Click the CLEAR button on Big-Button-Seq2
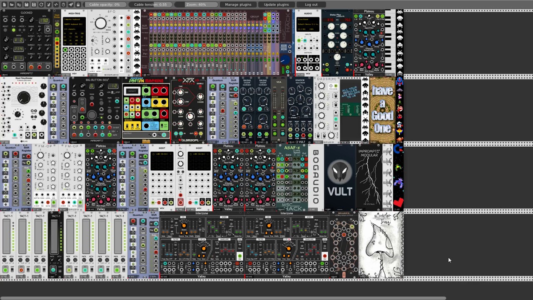Image resolution: width=533 pixels, height=300 pixels. 117,111
